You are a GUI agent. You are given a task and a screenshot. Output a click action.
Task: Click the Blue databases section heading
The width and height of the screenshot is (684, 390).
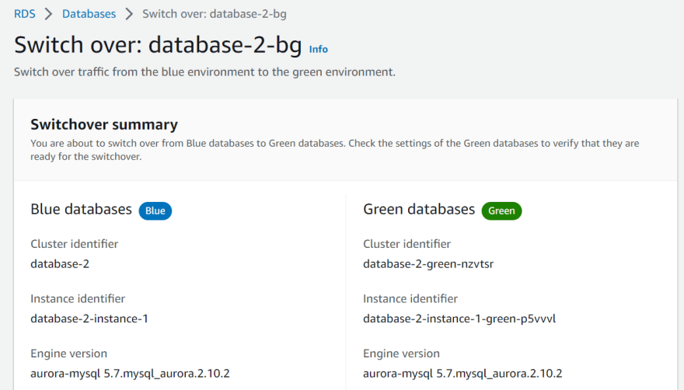click(81, 210)
